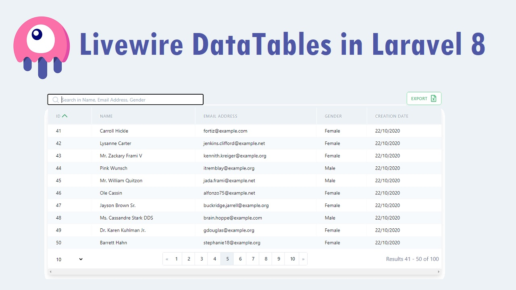
Task: Click the previous page double-chevron arrow
Action: pyautogui.click(x=166, y=259)
